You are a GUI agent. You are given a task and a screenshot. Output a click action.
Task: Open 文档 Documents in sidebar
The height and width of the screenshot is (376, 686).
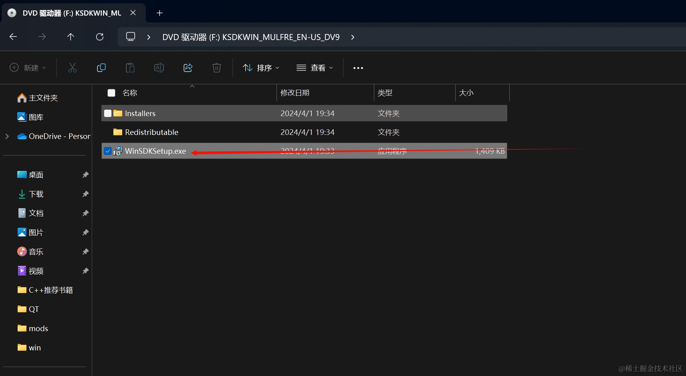coord(30,213)
